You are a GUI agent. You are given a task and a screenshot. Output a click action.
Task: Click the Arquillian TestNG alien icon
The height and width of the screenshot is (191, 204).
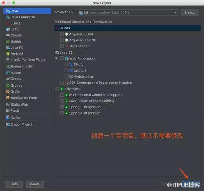tap(67, 40)
